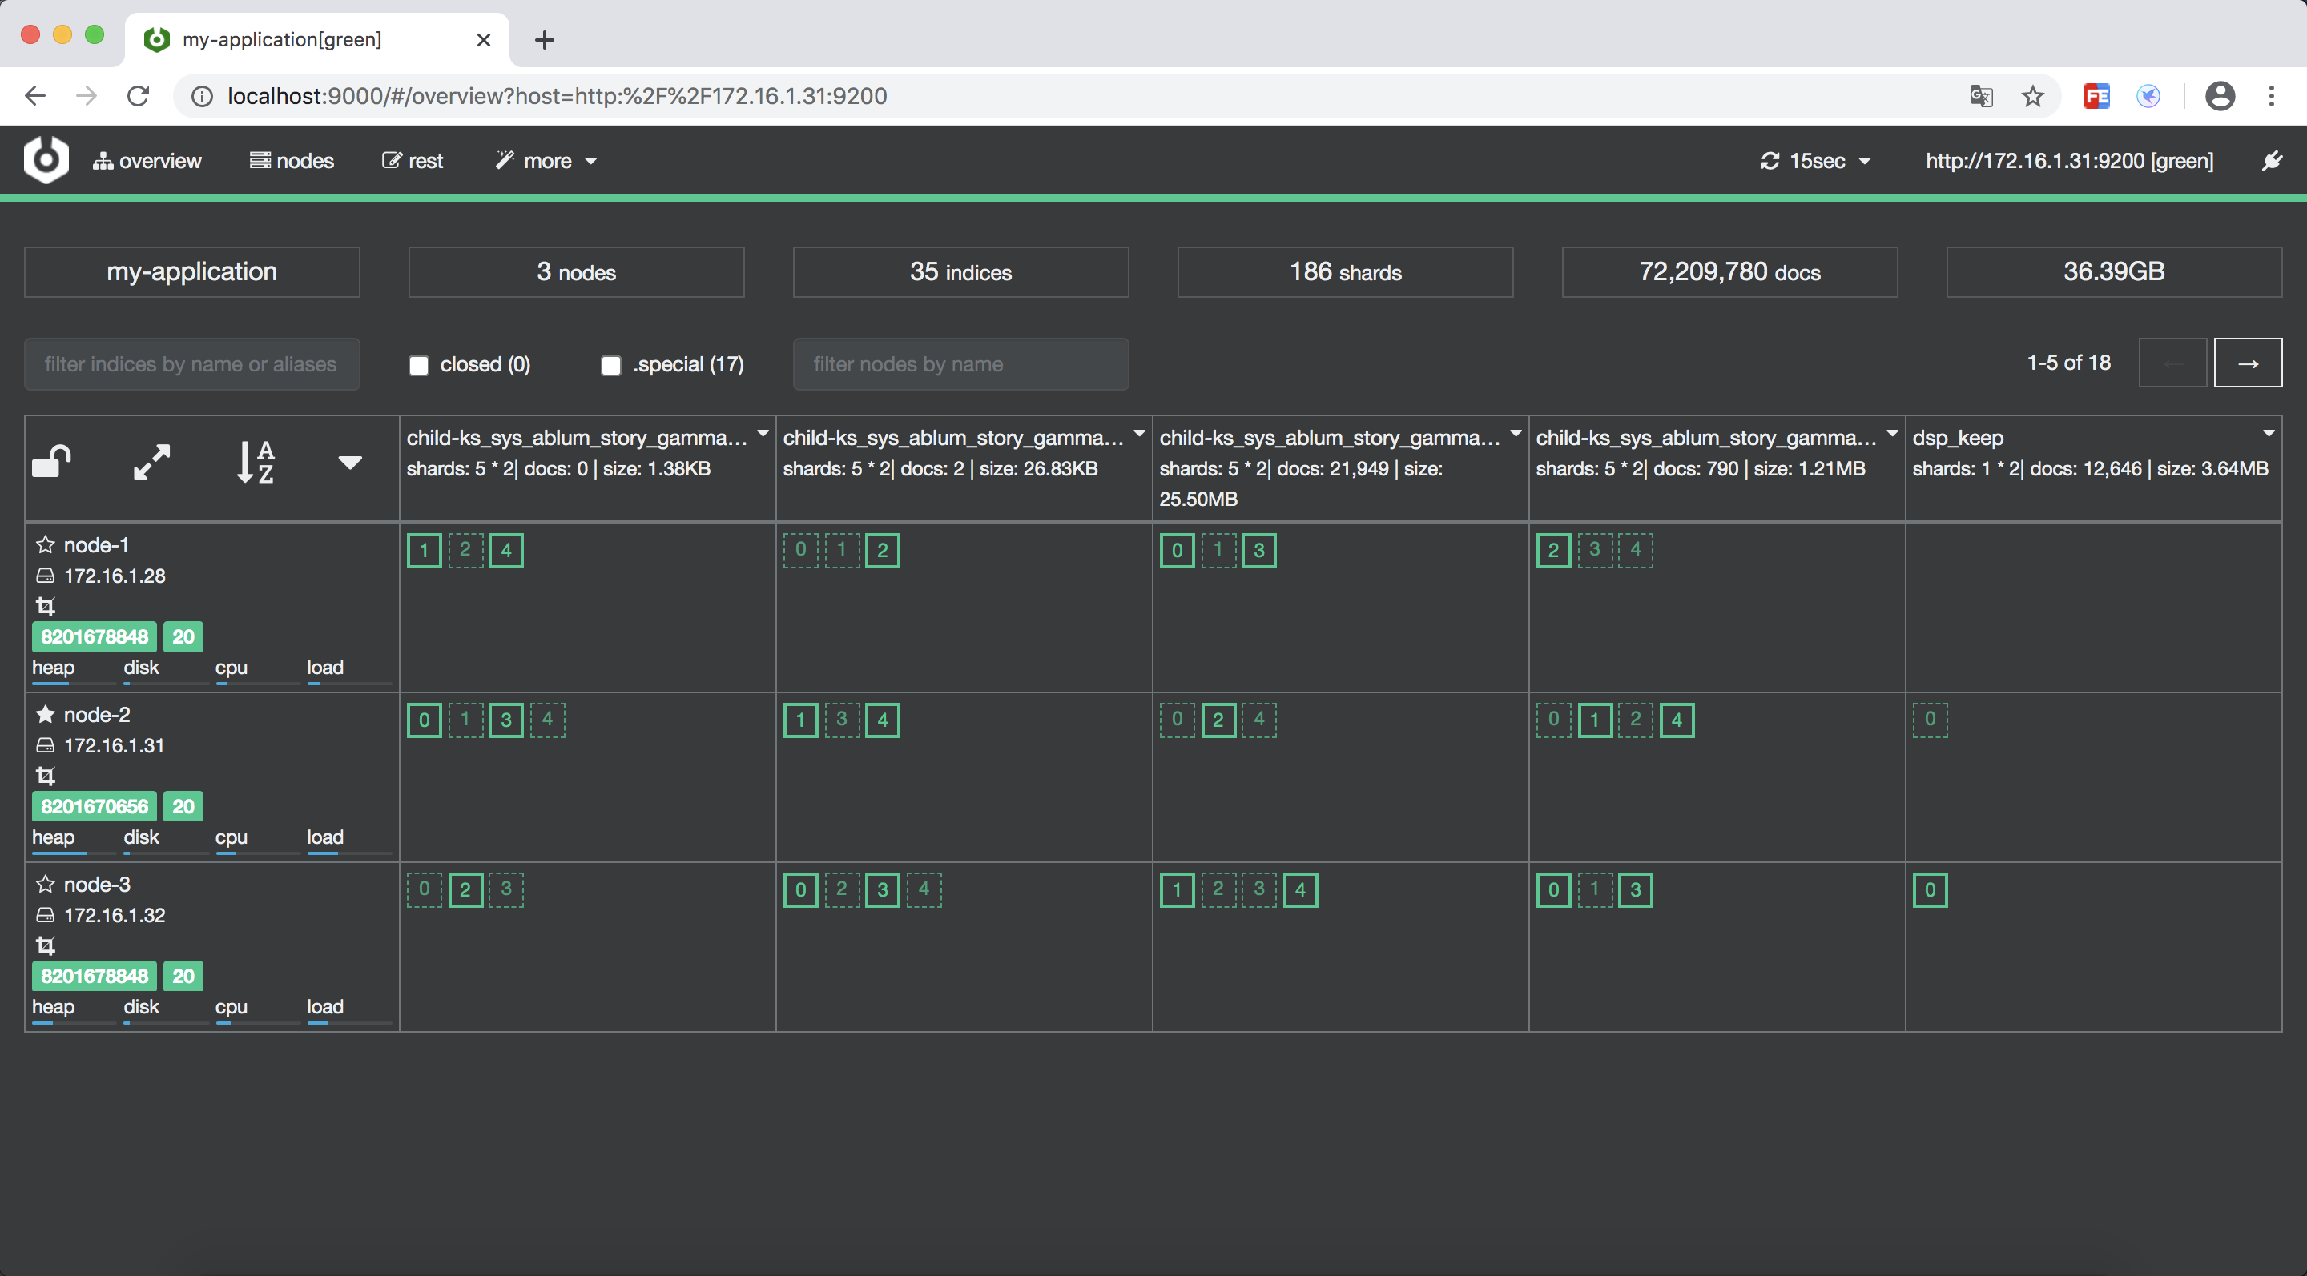Open the more menu in navbar

pyautogui.click(x=546, y=161)
